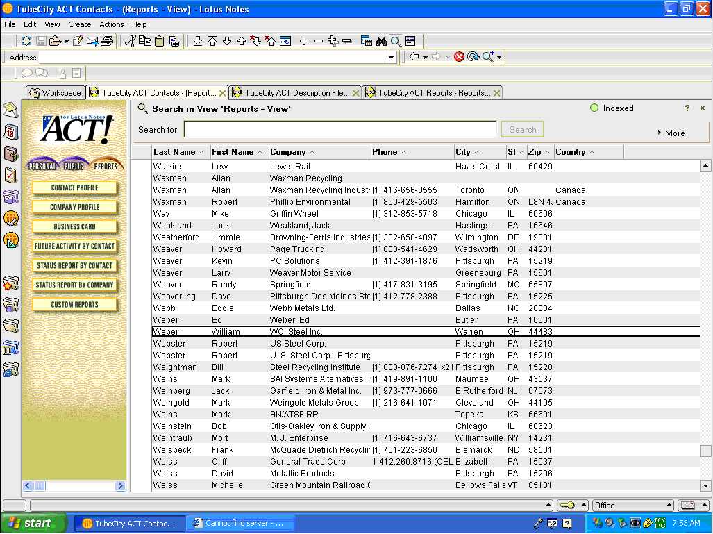This screenshot has width=713, height=534.
Task: Sort by Last Name column
Action: tap(181, 152)
